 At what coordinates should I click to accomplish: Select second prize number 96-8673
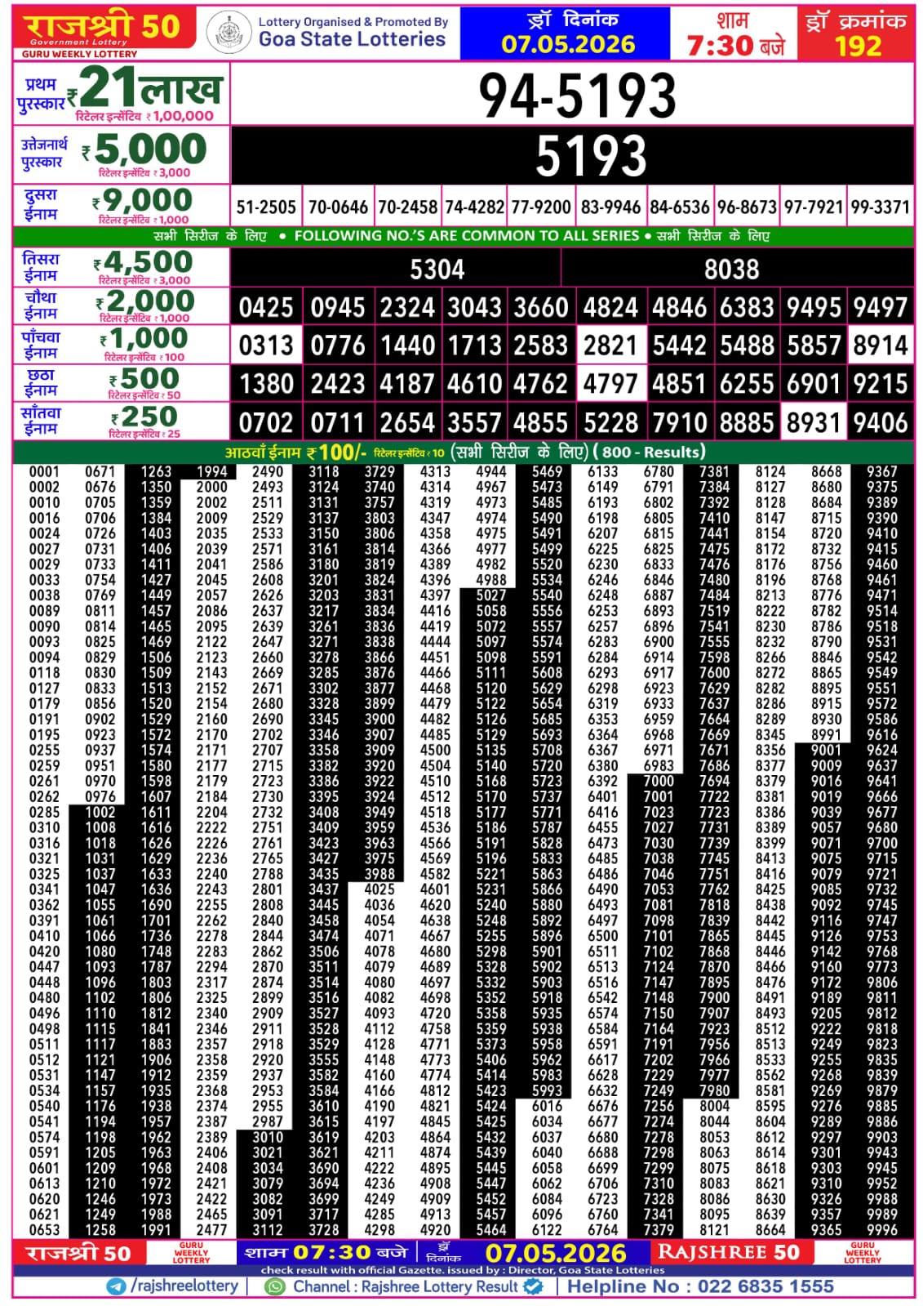coord(747,207)
